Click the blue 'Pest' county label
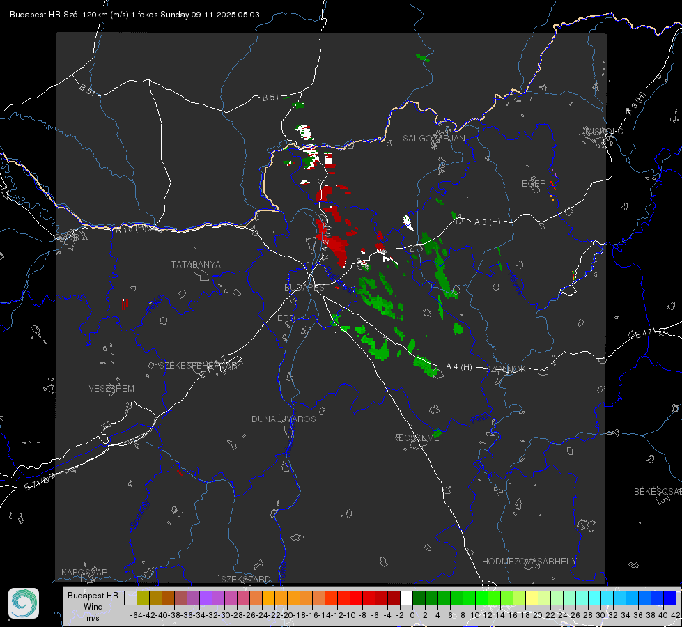 coord(480,419)
